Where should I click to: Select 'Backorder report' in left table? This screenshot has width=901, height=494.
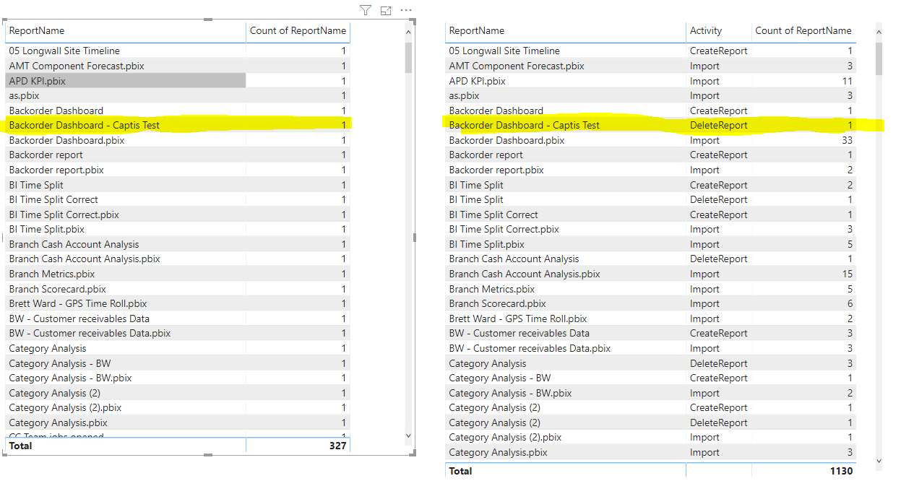pyautogui.click(x=46, y=155)
